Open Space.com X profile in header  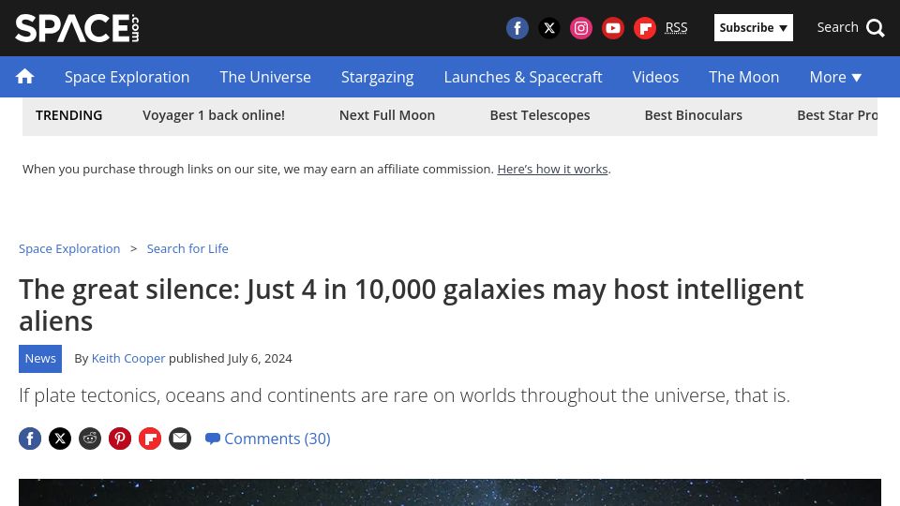(549, 27)
